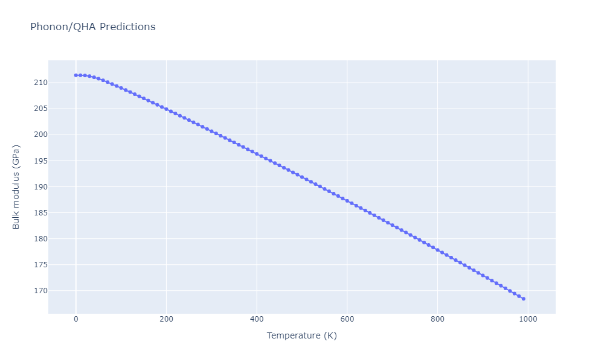Pick the data point at 800 K
604x362 pixels.
tap(437, 250)
